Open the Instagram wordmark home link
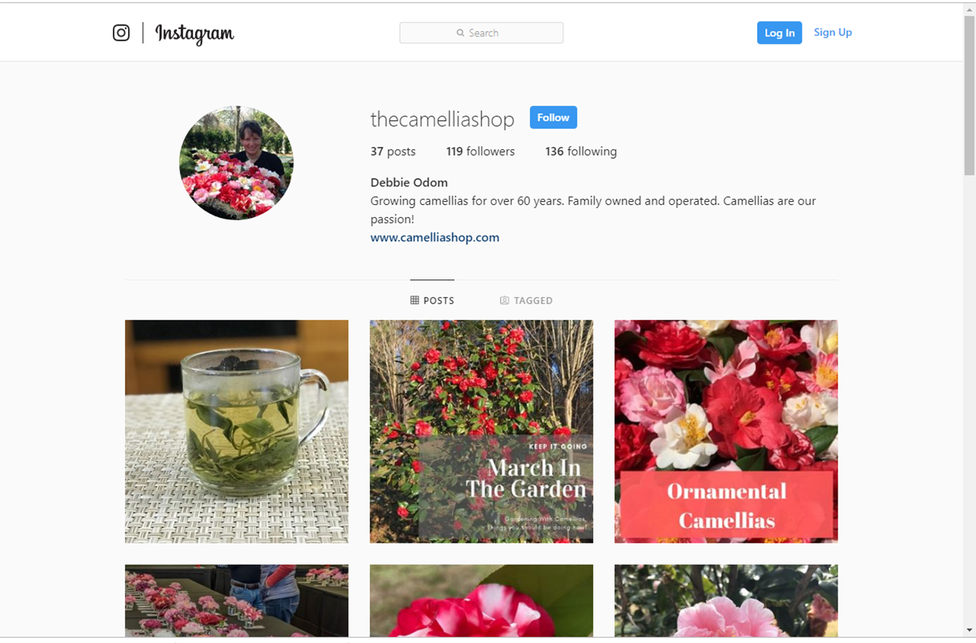The width and height of the screenshot is (976, 643). 195,34
